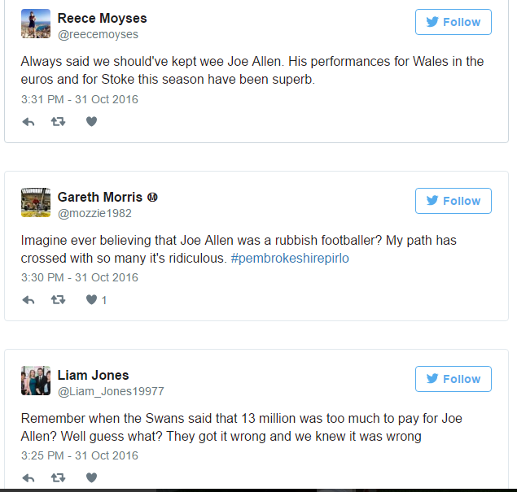
Task: Open @mozzie1982 profile handle
Action: (94, 213)
